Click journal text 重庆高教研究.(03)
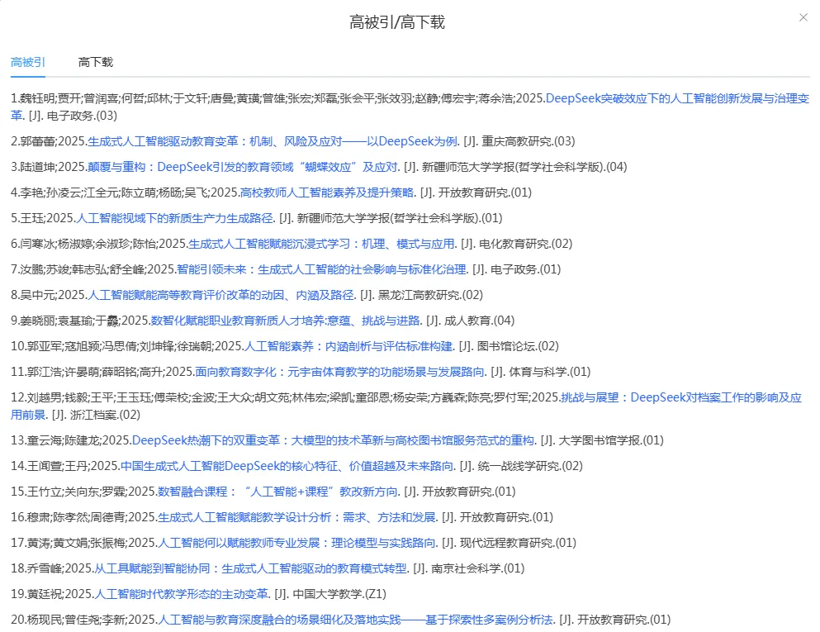820x632 pixels. pyautogui.click(x=528, y=141)
